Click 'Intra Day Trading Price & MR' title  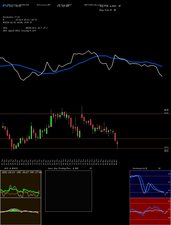pos(63,168)
